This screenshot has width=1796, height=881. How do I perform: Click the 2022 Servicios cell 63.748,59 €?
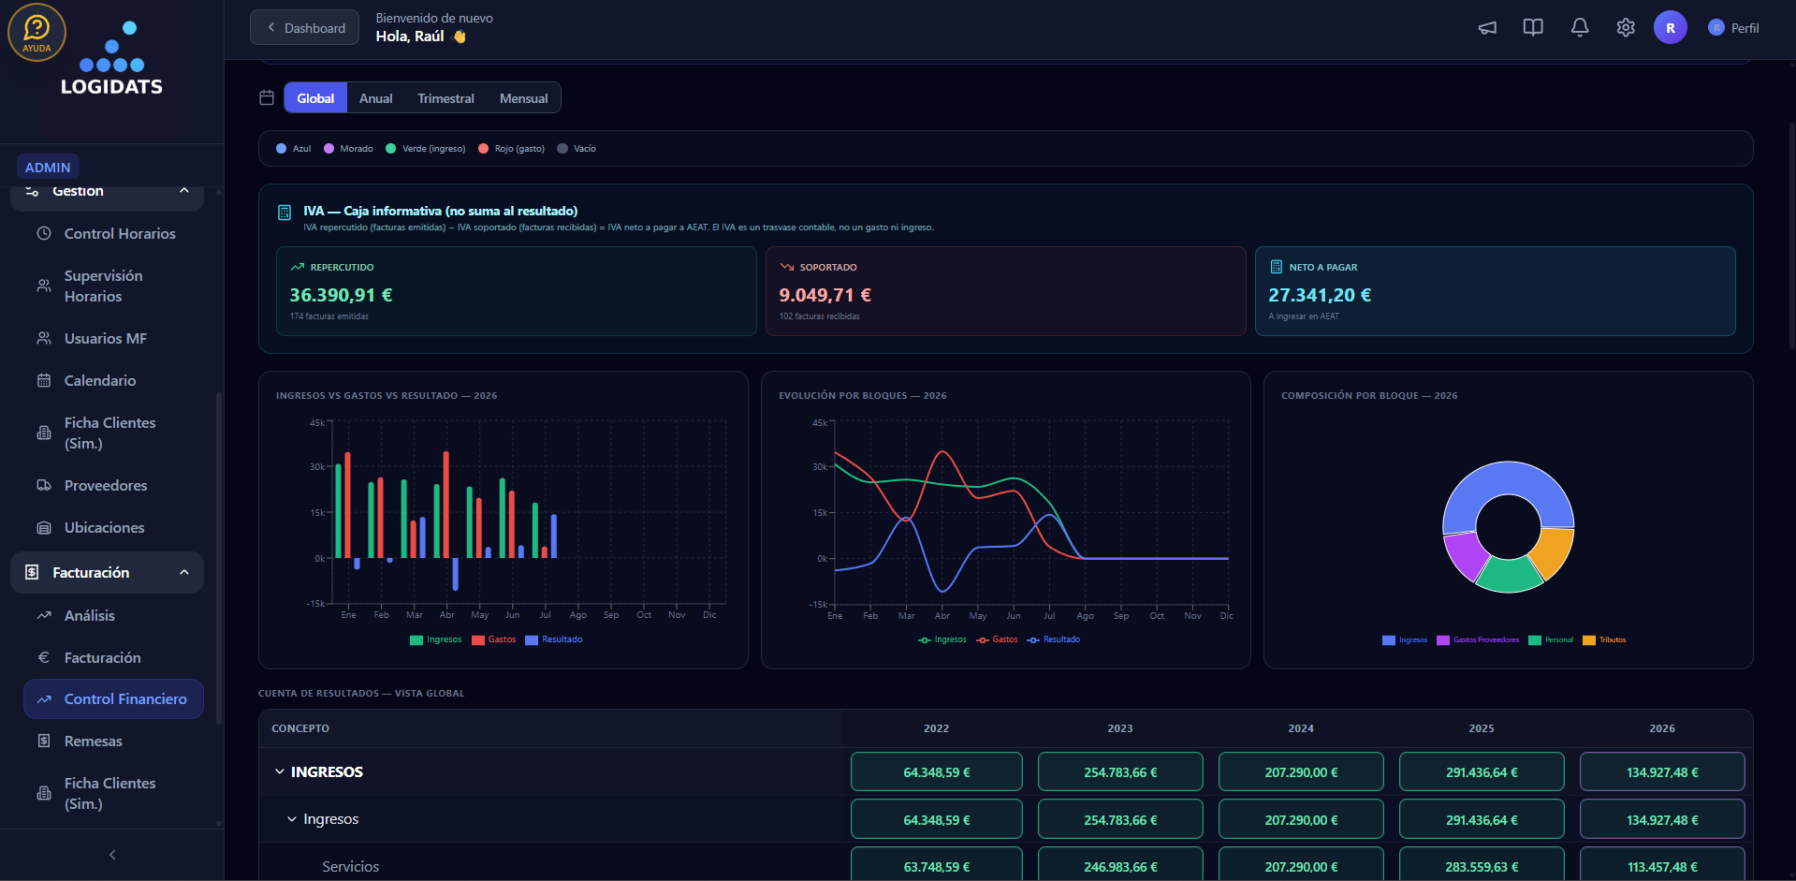click(936, 866)
